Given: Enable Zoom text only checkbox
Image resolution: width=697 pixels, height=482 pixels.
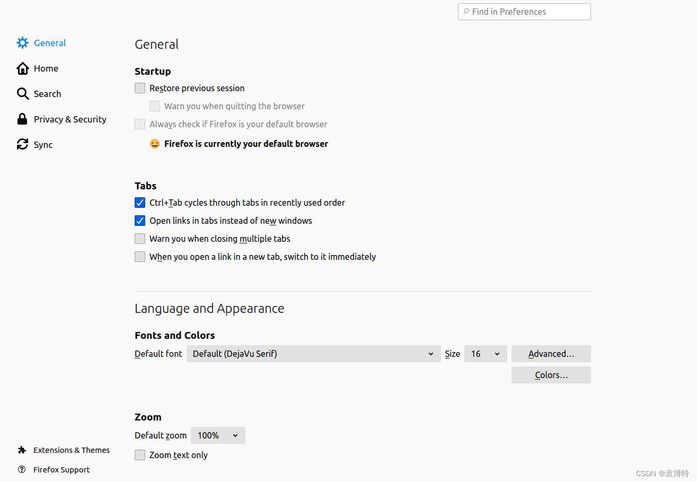Looking at the screenshot, I should point(140,455).
